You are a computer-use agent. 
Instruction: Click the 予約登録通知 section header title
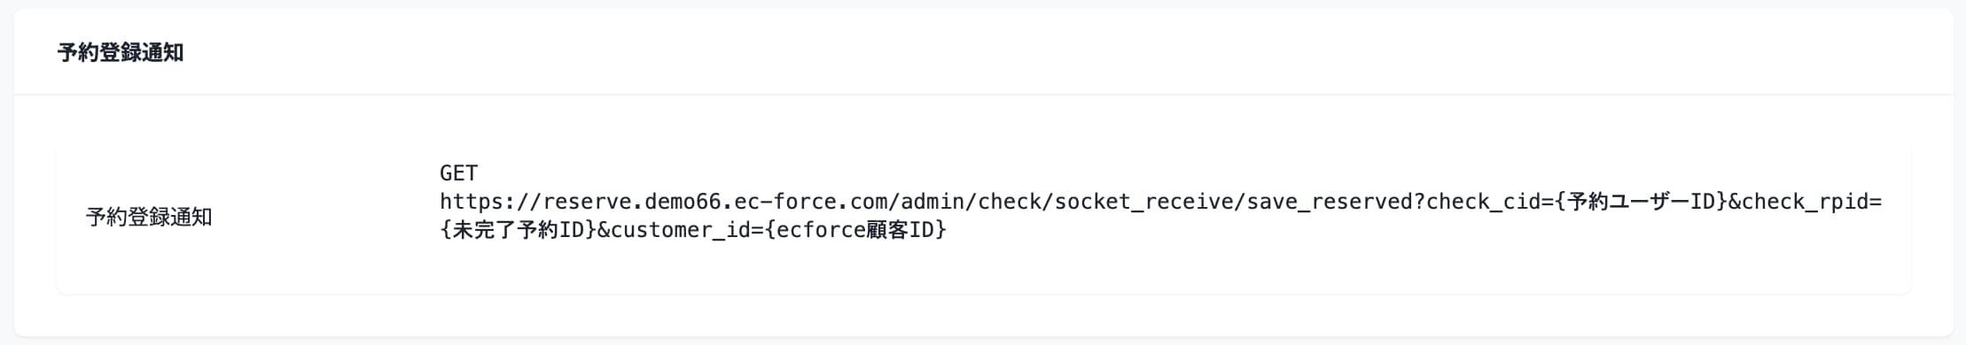tap(121, 53)
